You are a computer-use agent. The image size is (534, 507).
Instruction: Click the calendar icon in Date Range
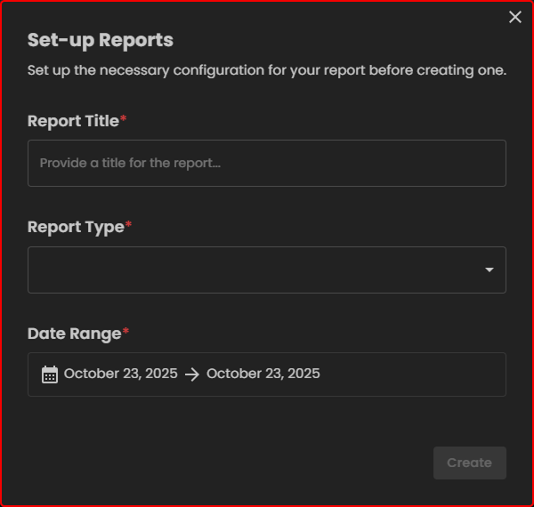(x=50, y=374)
